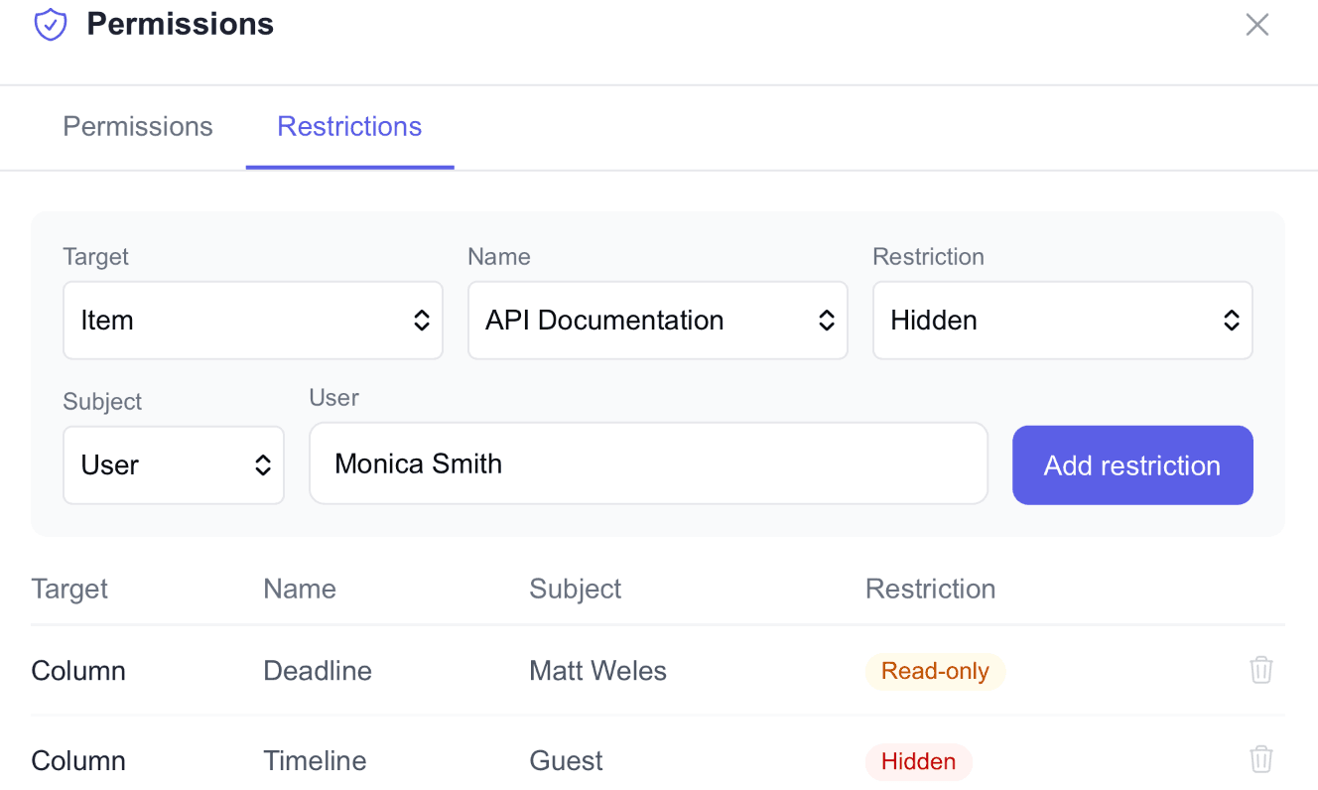This screenshot has height=790, width=1318.
Task: Delete the Timeline Guest restriction row
Action: coord(1260,760)
